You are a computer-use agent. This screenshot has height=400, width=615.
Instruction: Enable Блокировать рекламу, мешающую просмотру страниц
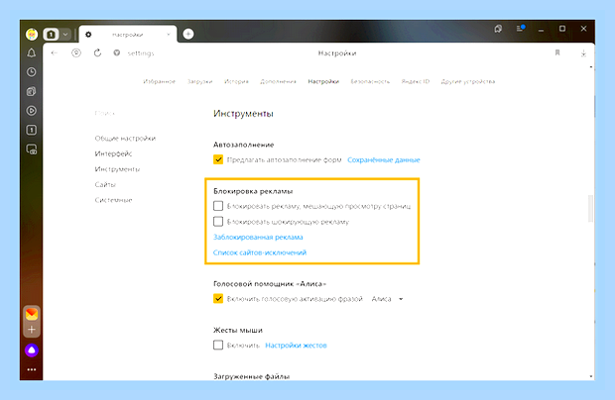(218, 206)
